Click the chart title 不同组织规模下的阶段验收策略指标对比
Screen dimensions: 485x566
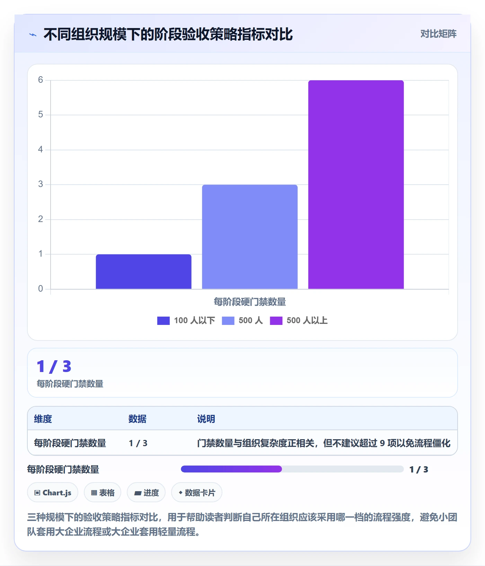coord(168,34)
